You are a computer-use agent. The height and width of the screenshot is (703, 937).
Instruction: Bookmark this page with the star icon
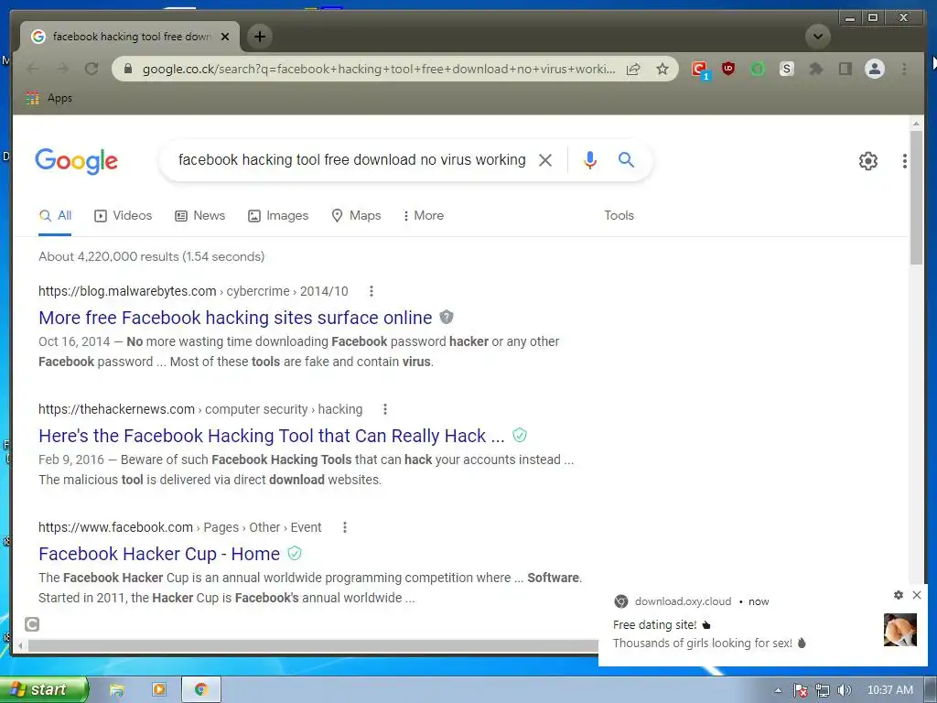tap(662, 69)
